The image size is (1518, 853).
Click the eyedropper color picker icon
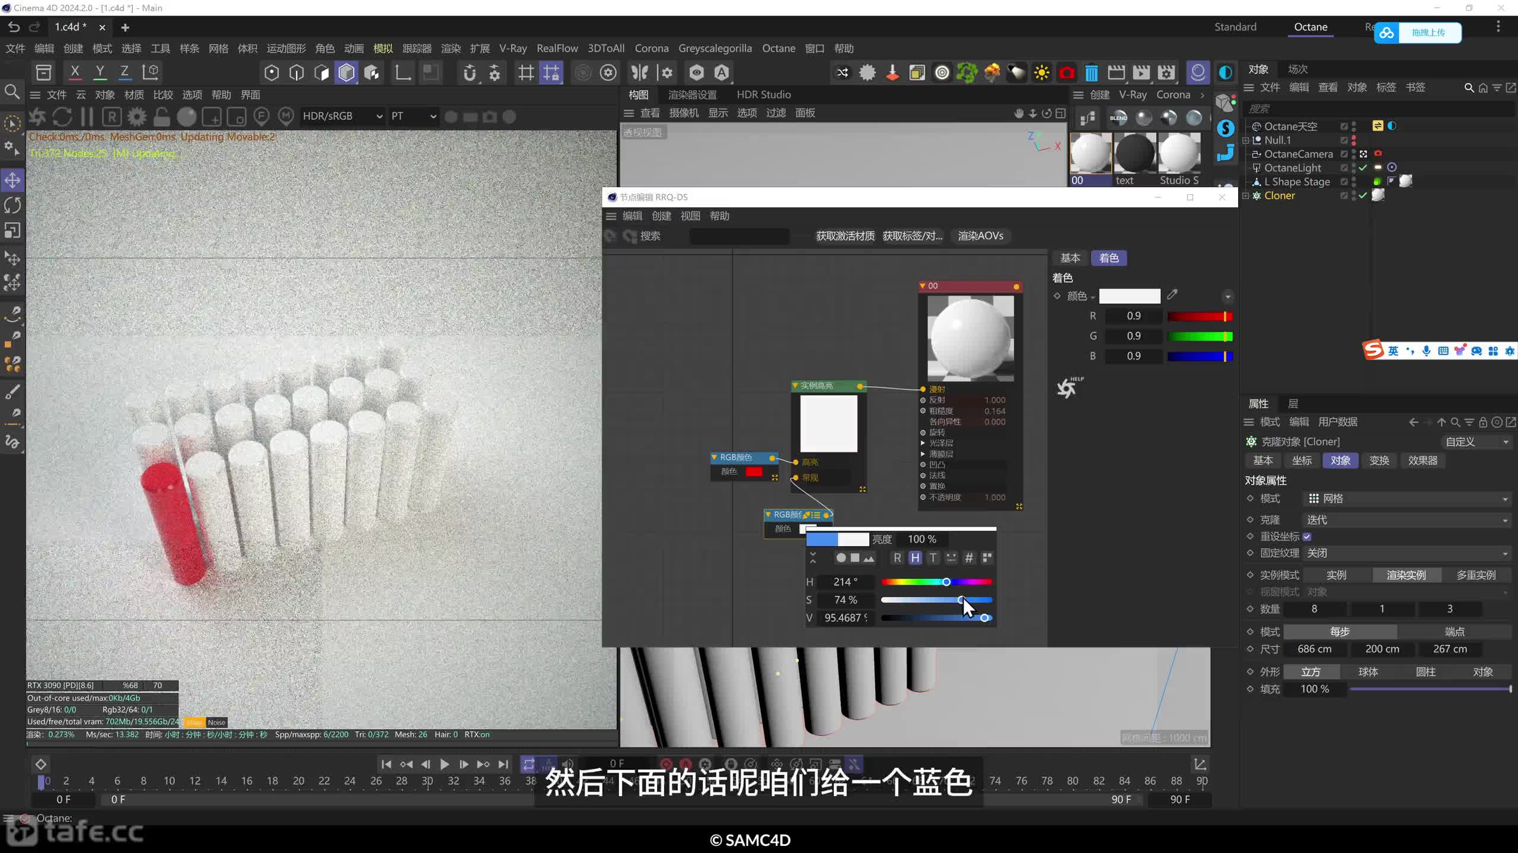point(1172,294)
